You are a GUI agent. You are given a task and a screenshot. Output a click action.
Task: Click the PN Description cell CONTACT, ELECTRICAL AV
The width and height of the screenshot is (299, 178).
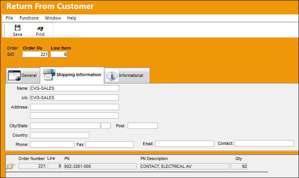click(184, 166)
